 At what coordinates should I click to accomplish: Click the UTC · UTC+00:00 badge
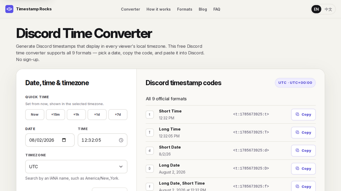(295, 83)
